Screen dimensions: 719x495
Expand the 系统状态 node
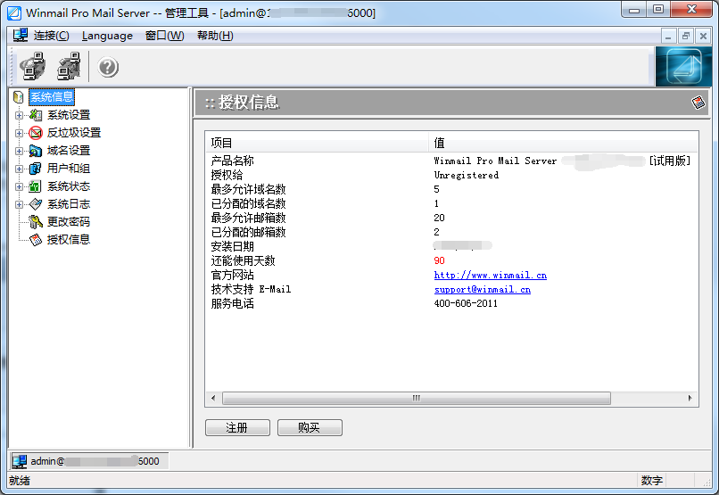pyautogui.click(x=19, y=187)
